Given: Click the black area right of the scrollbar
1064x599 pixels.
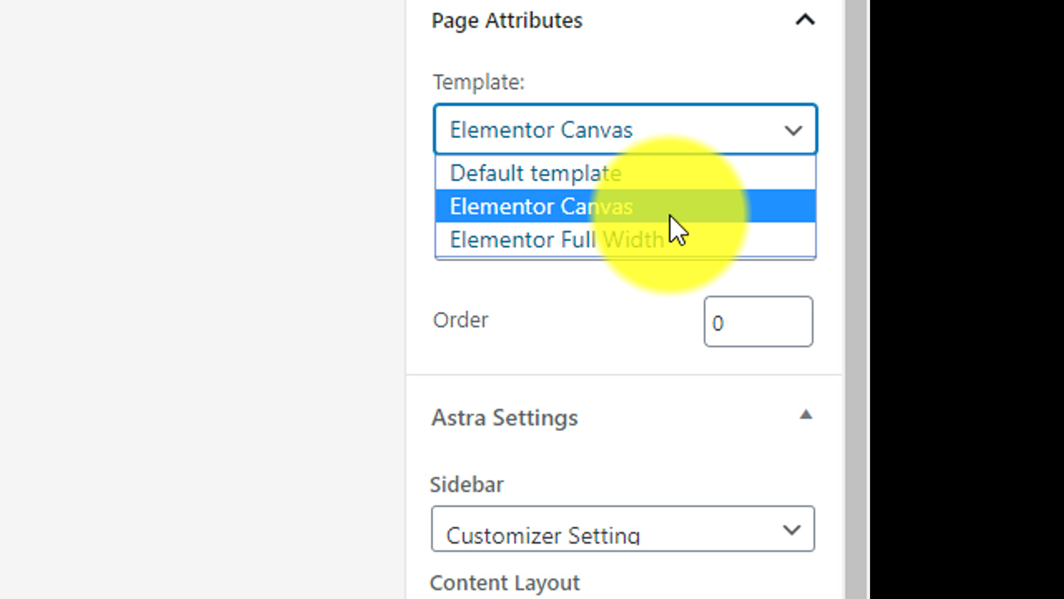Looking at the screenshot, I should 966,299.
